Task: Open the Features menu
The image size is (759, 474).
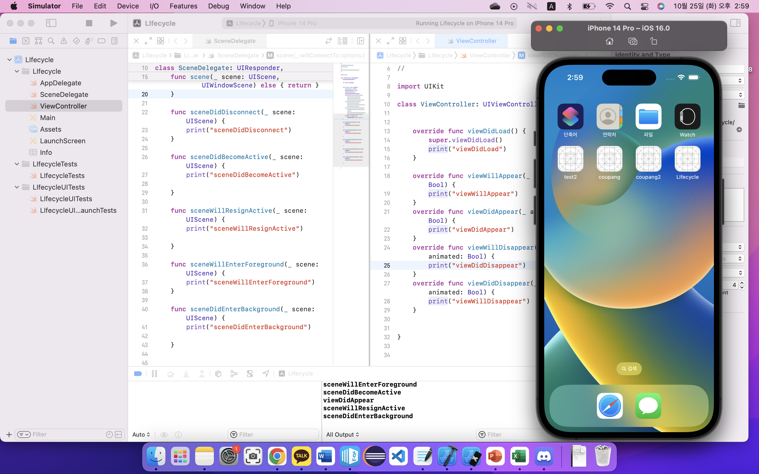Action: tap(183, 6)
